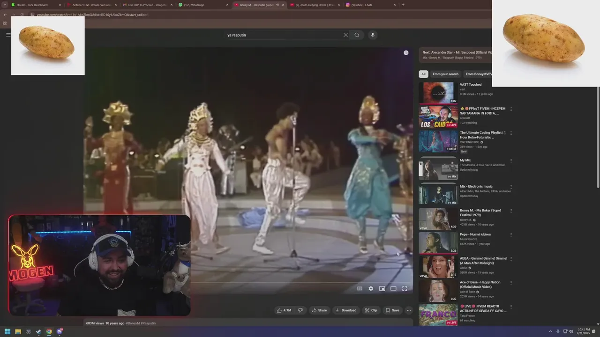Go back in the browser

5,15
